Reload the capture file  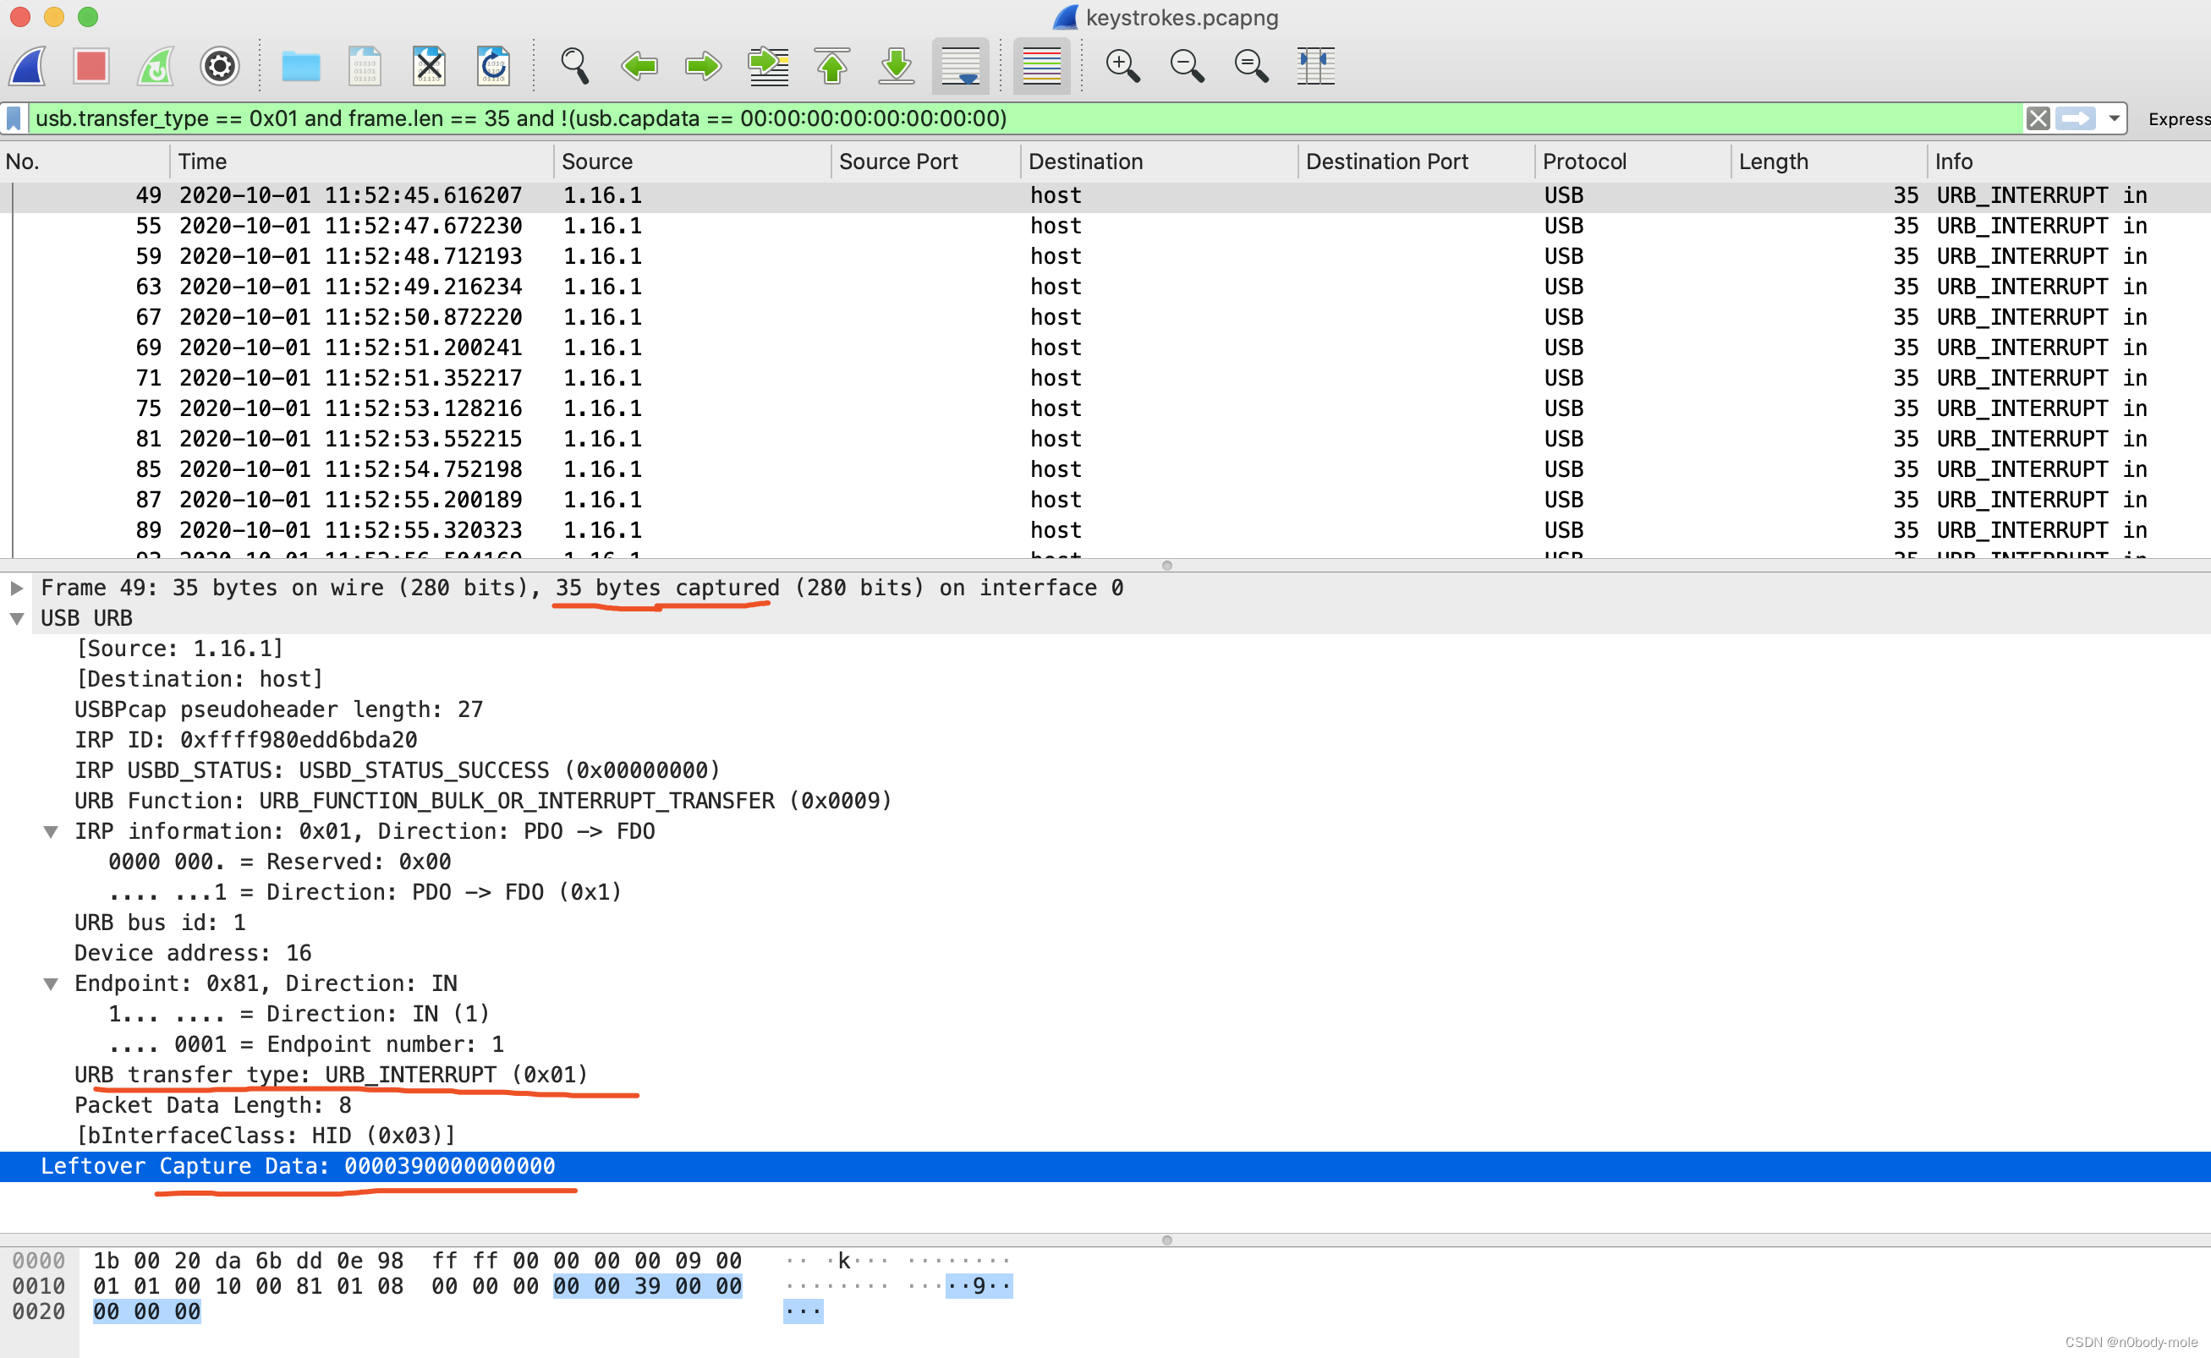(x=493, y=66)
